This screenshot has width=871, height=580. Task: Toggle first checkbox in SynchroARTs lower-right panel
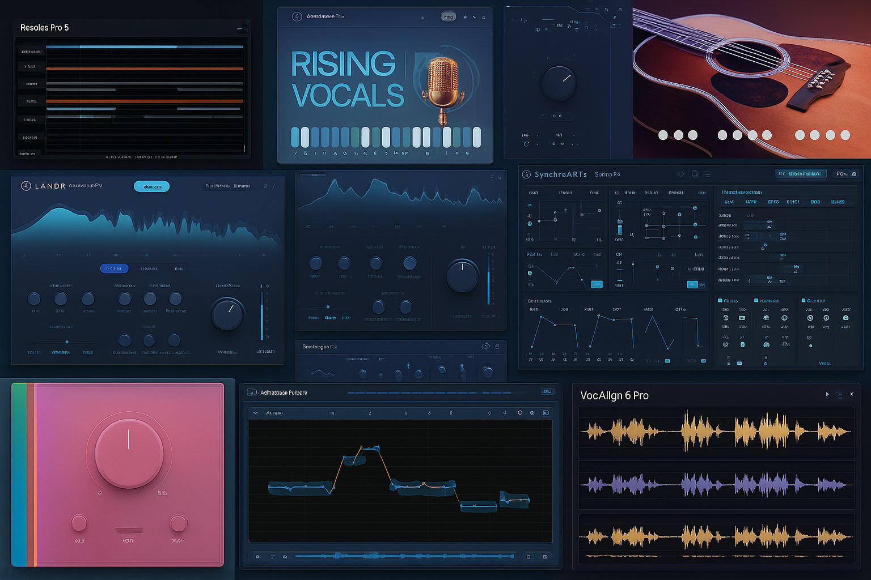click(720, 301)
